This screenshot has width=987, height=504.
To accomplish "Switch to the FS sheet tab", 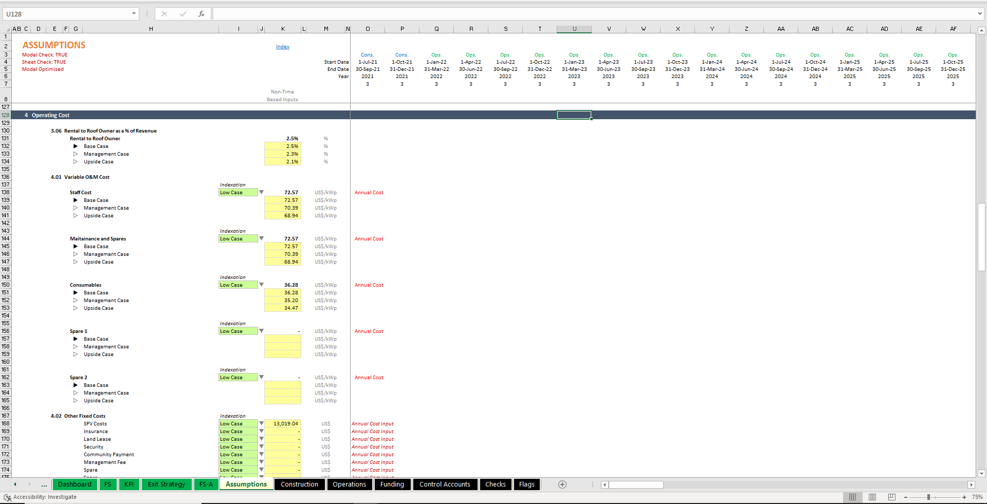I will [107, 484].
